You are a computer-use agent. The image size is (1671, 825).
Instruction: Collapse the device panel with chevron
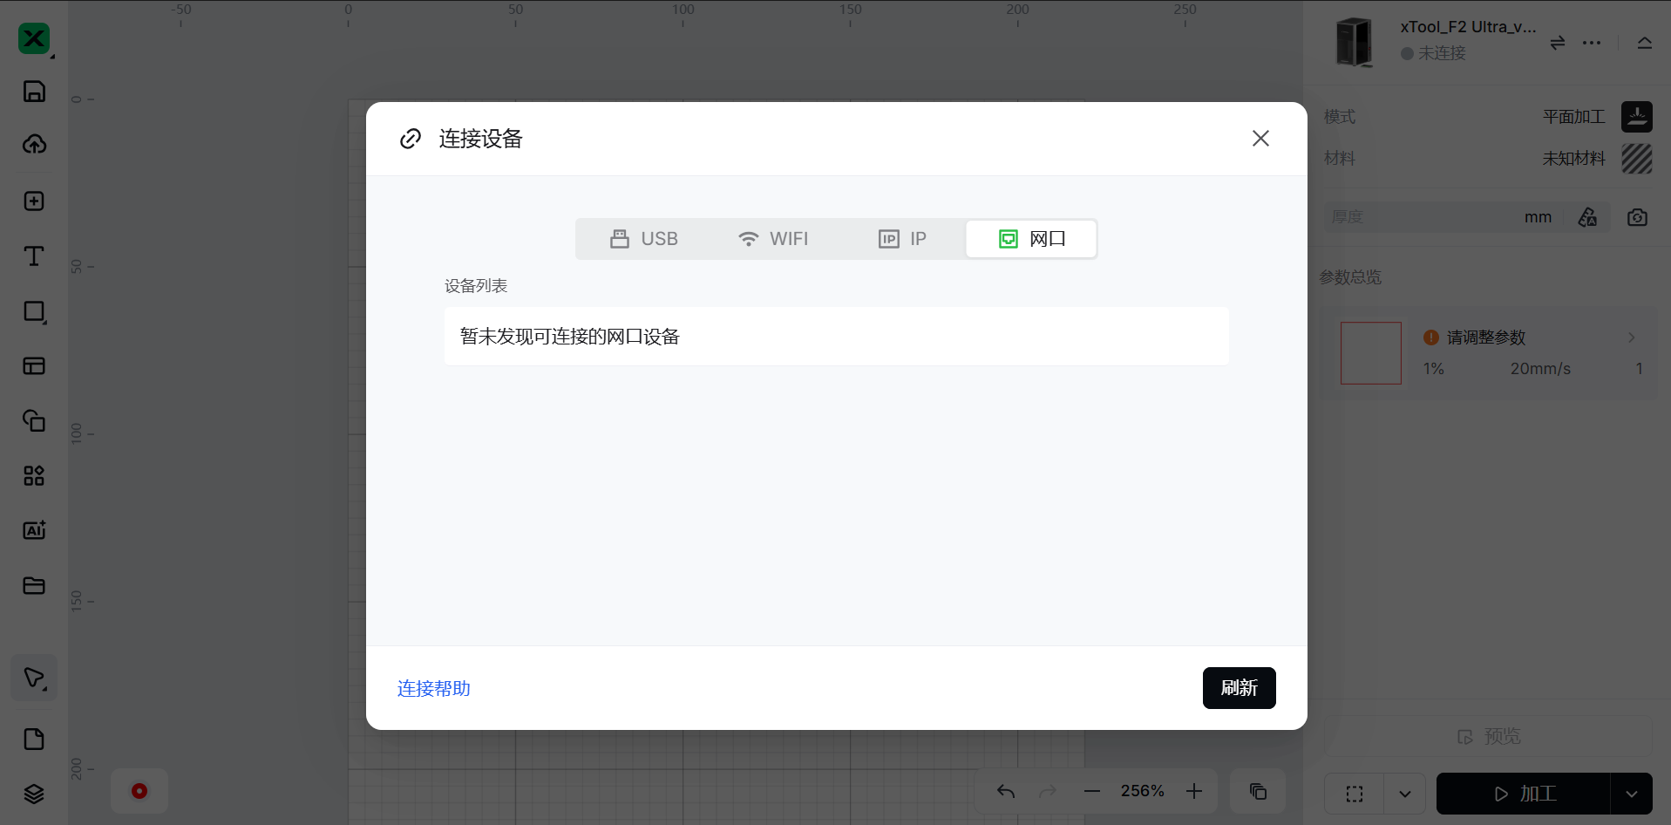[1644, 43]
